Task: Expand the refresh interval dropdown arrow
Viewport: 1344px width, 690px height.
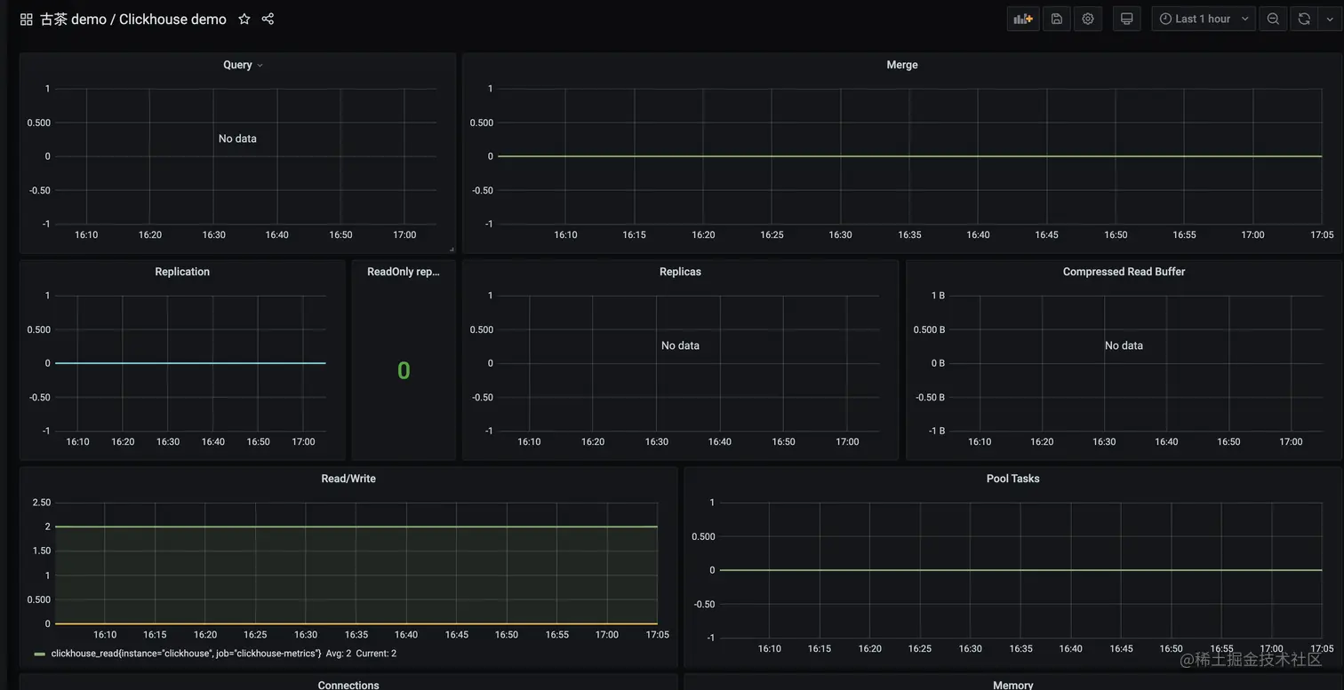Action: [1330, 19]
